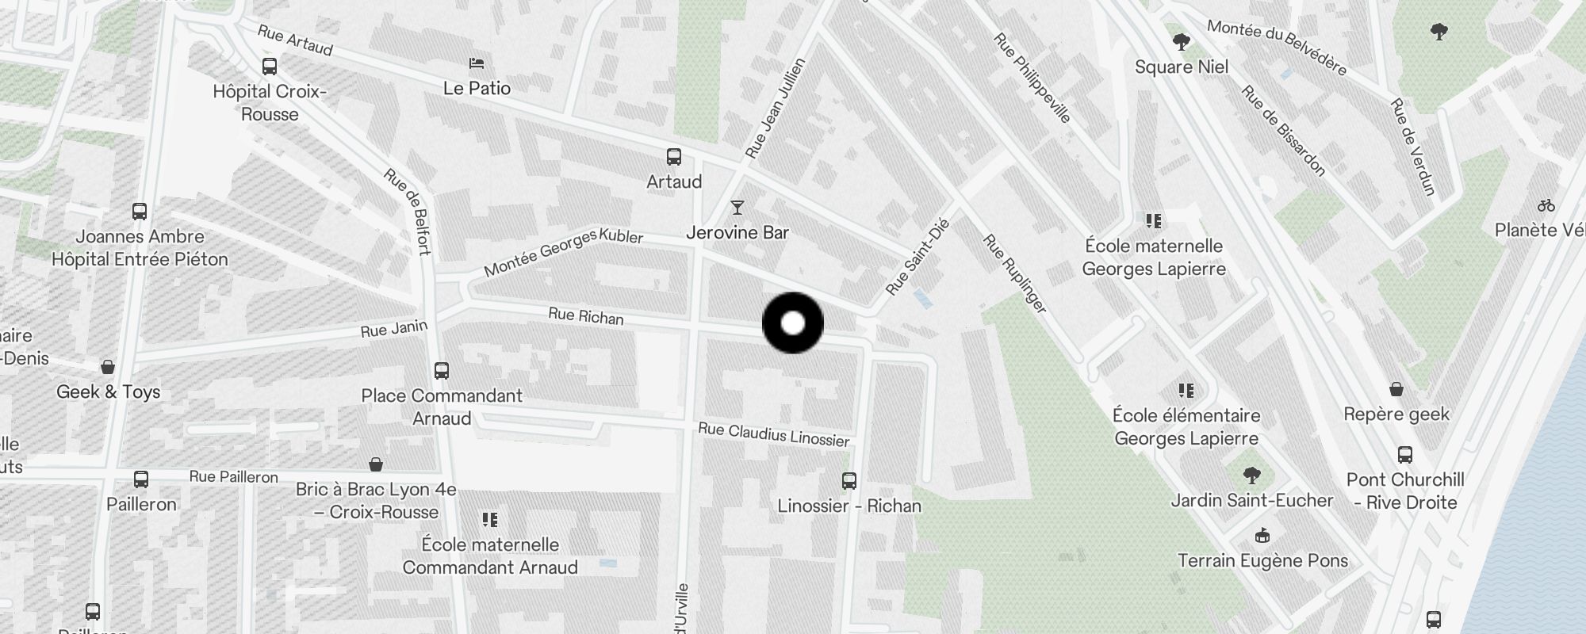Open the Jerovine Bar cocktail icon

click(x=737, y=208)
